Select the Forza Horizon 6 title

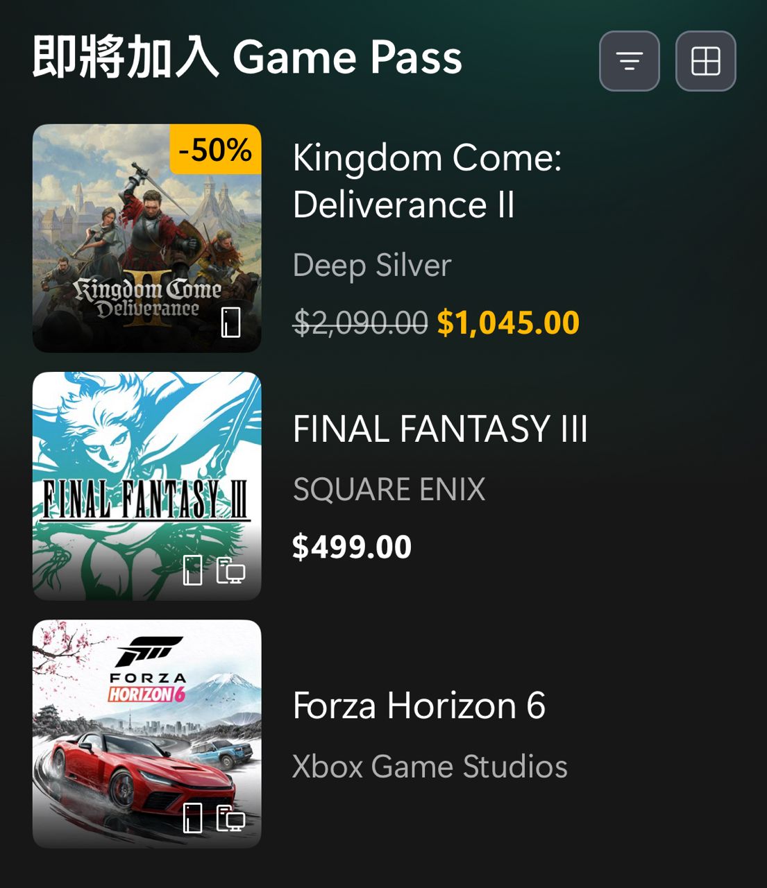point(419,706)
